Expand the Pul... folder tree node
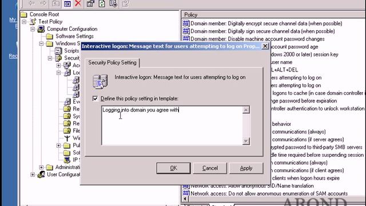The width and height of the screenshot is (366, 206). (58, 145)
